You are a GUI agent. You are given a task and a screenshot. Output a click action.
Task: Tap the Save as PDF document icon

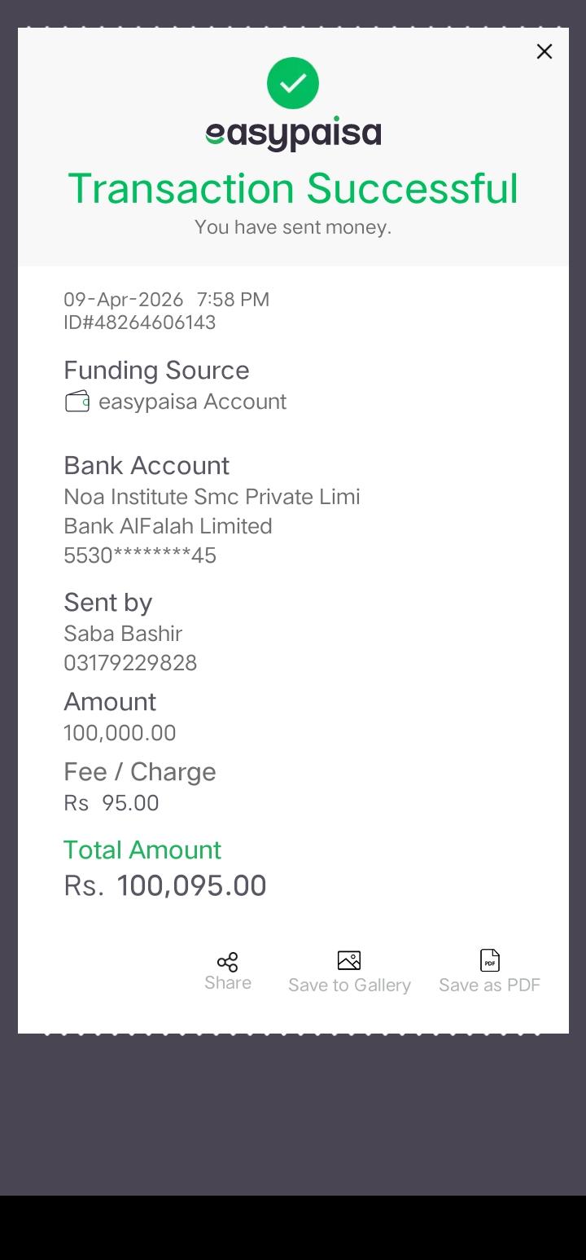pyautogui.click(x=490, y=960)
